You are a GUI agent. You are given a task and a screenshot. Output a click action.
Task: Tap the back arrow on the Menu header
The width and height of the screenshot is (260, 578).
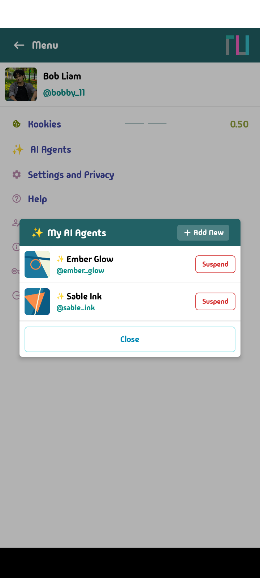click(x=18, y=45)
